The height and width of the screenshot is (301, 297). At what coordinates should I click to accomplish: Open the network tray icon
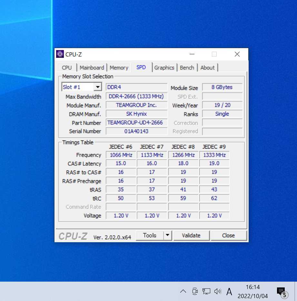coord(206,291)
